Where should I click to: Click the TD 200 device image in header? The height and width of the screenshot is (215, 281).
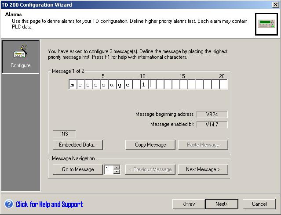(x=266, y=24)
